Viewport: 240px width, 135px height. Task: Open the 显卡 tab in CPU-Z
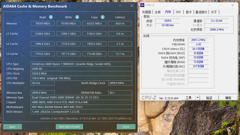[x=189, y=12]
